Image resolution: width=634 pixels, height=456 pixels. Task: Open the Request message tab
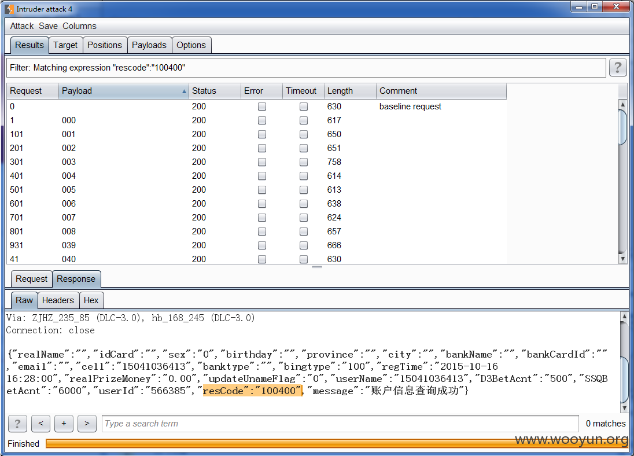pos(32,279)
